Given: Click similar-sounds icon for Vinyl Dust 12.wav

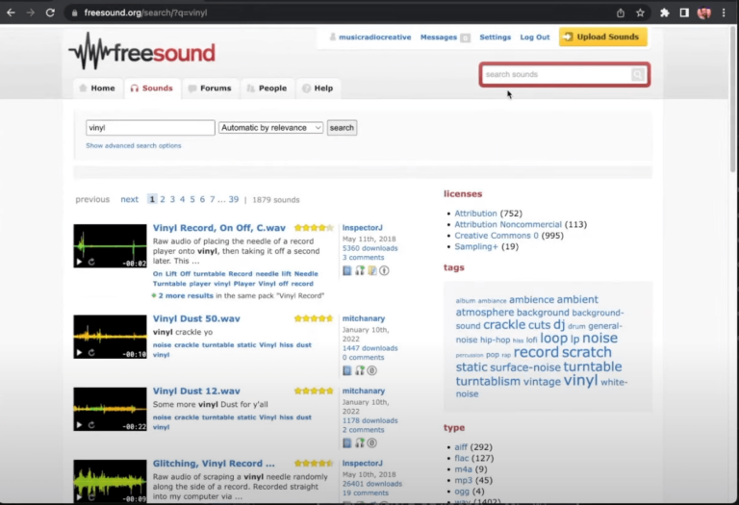Looking at the screenshot, I should pos(360,442).
